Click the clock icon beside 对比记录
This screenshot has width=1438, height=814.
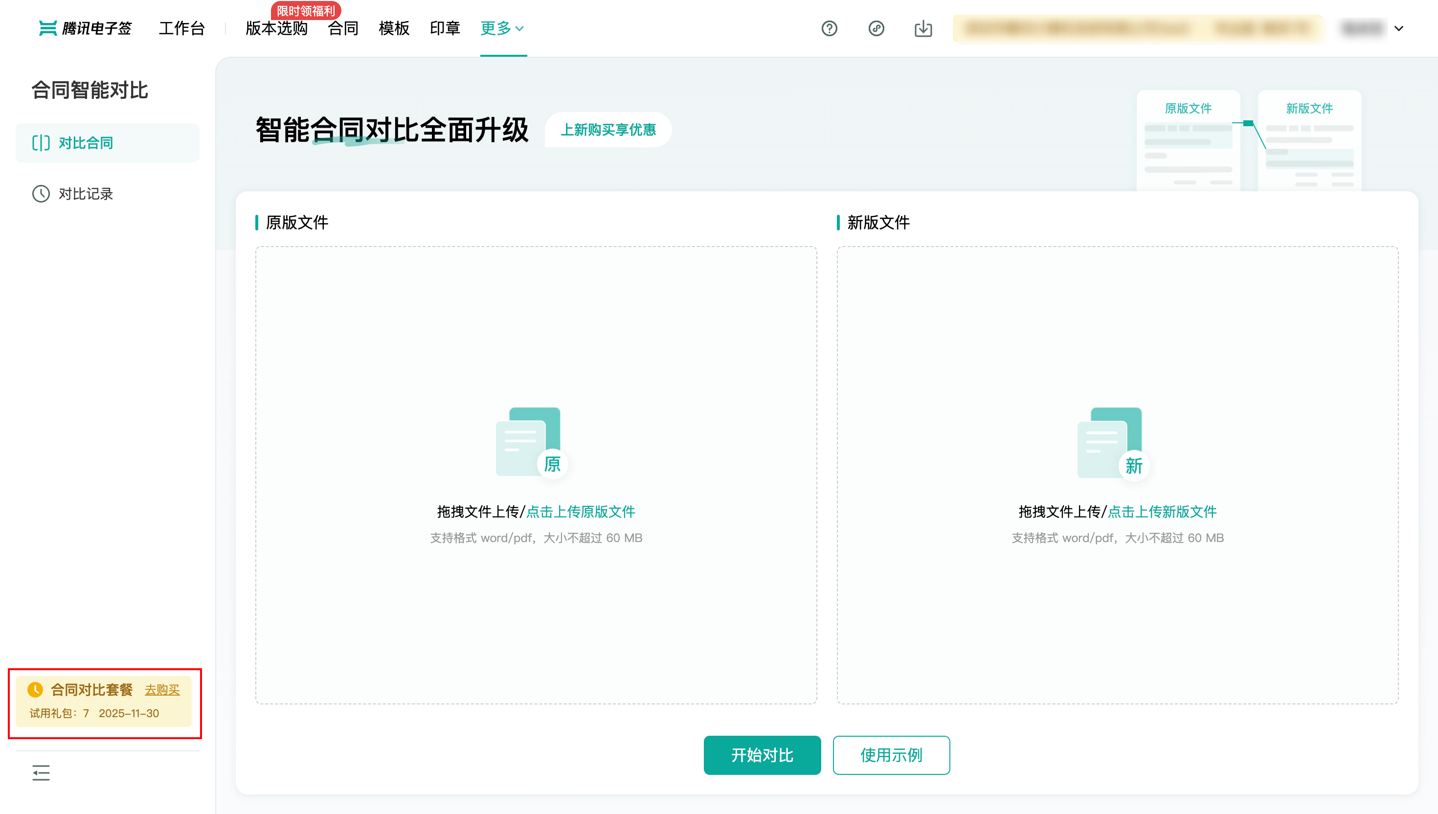tap(41, 193)
